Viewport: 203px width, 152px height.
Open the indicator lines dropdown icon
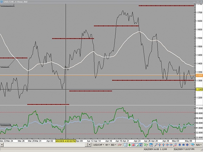[x=193, y=145]
